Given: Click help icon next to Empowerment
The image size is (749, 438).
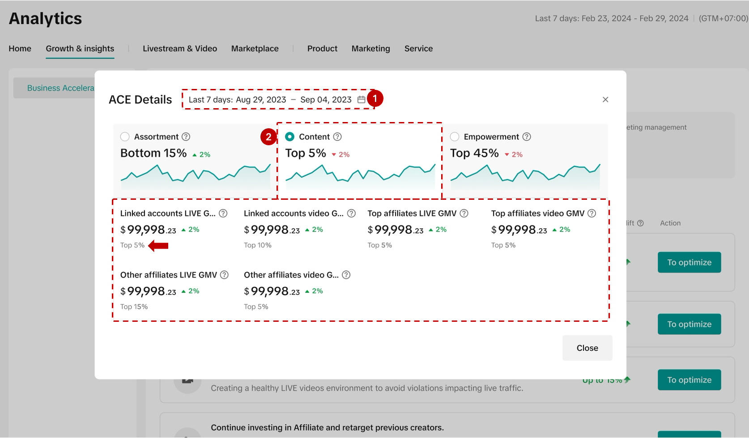Looking at the screenshot, I should 527,137.
